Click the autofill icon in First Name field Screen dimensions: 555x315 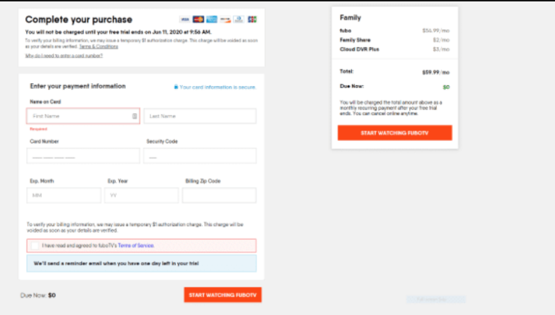tap(134, 116)
